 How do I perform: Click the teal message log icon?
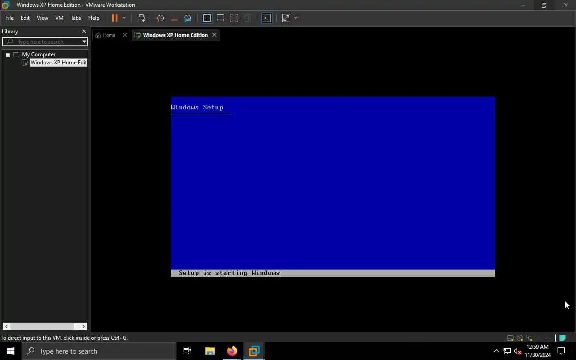(x=562, y=338)
